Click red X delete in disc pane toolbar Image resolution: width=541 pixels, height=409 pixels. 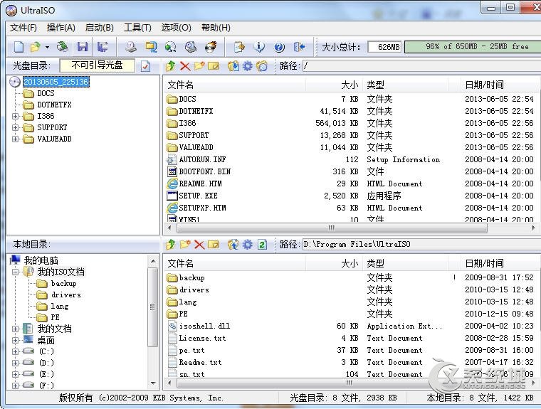pyautogui.click(x=185, y=66)
